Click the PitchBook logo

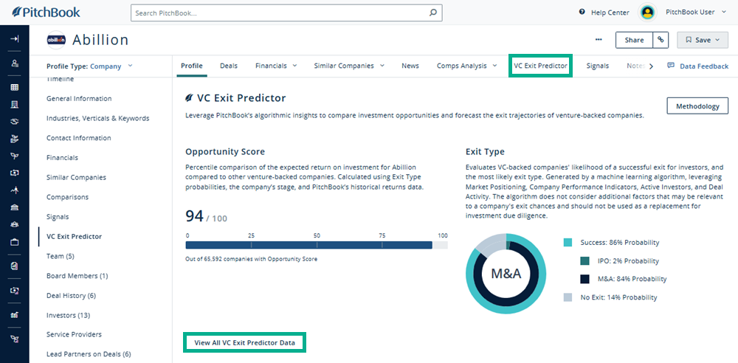(46, 13)
